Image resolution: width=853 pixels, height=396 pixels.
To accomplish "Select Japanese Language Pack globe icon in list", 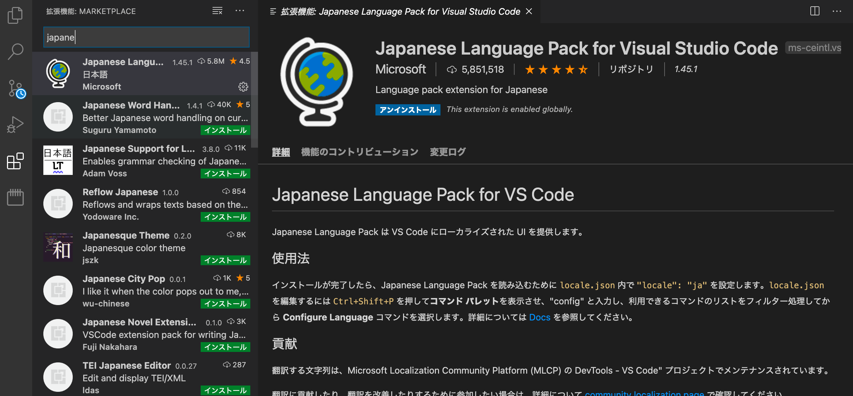I will 58,73.
